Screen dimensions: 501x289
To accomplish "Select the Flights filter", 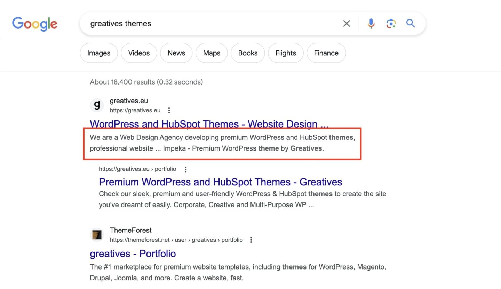I will pos(286,53).
